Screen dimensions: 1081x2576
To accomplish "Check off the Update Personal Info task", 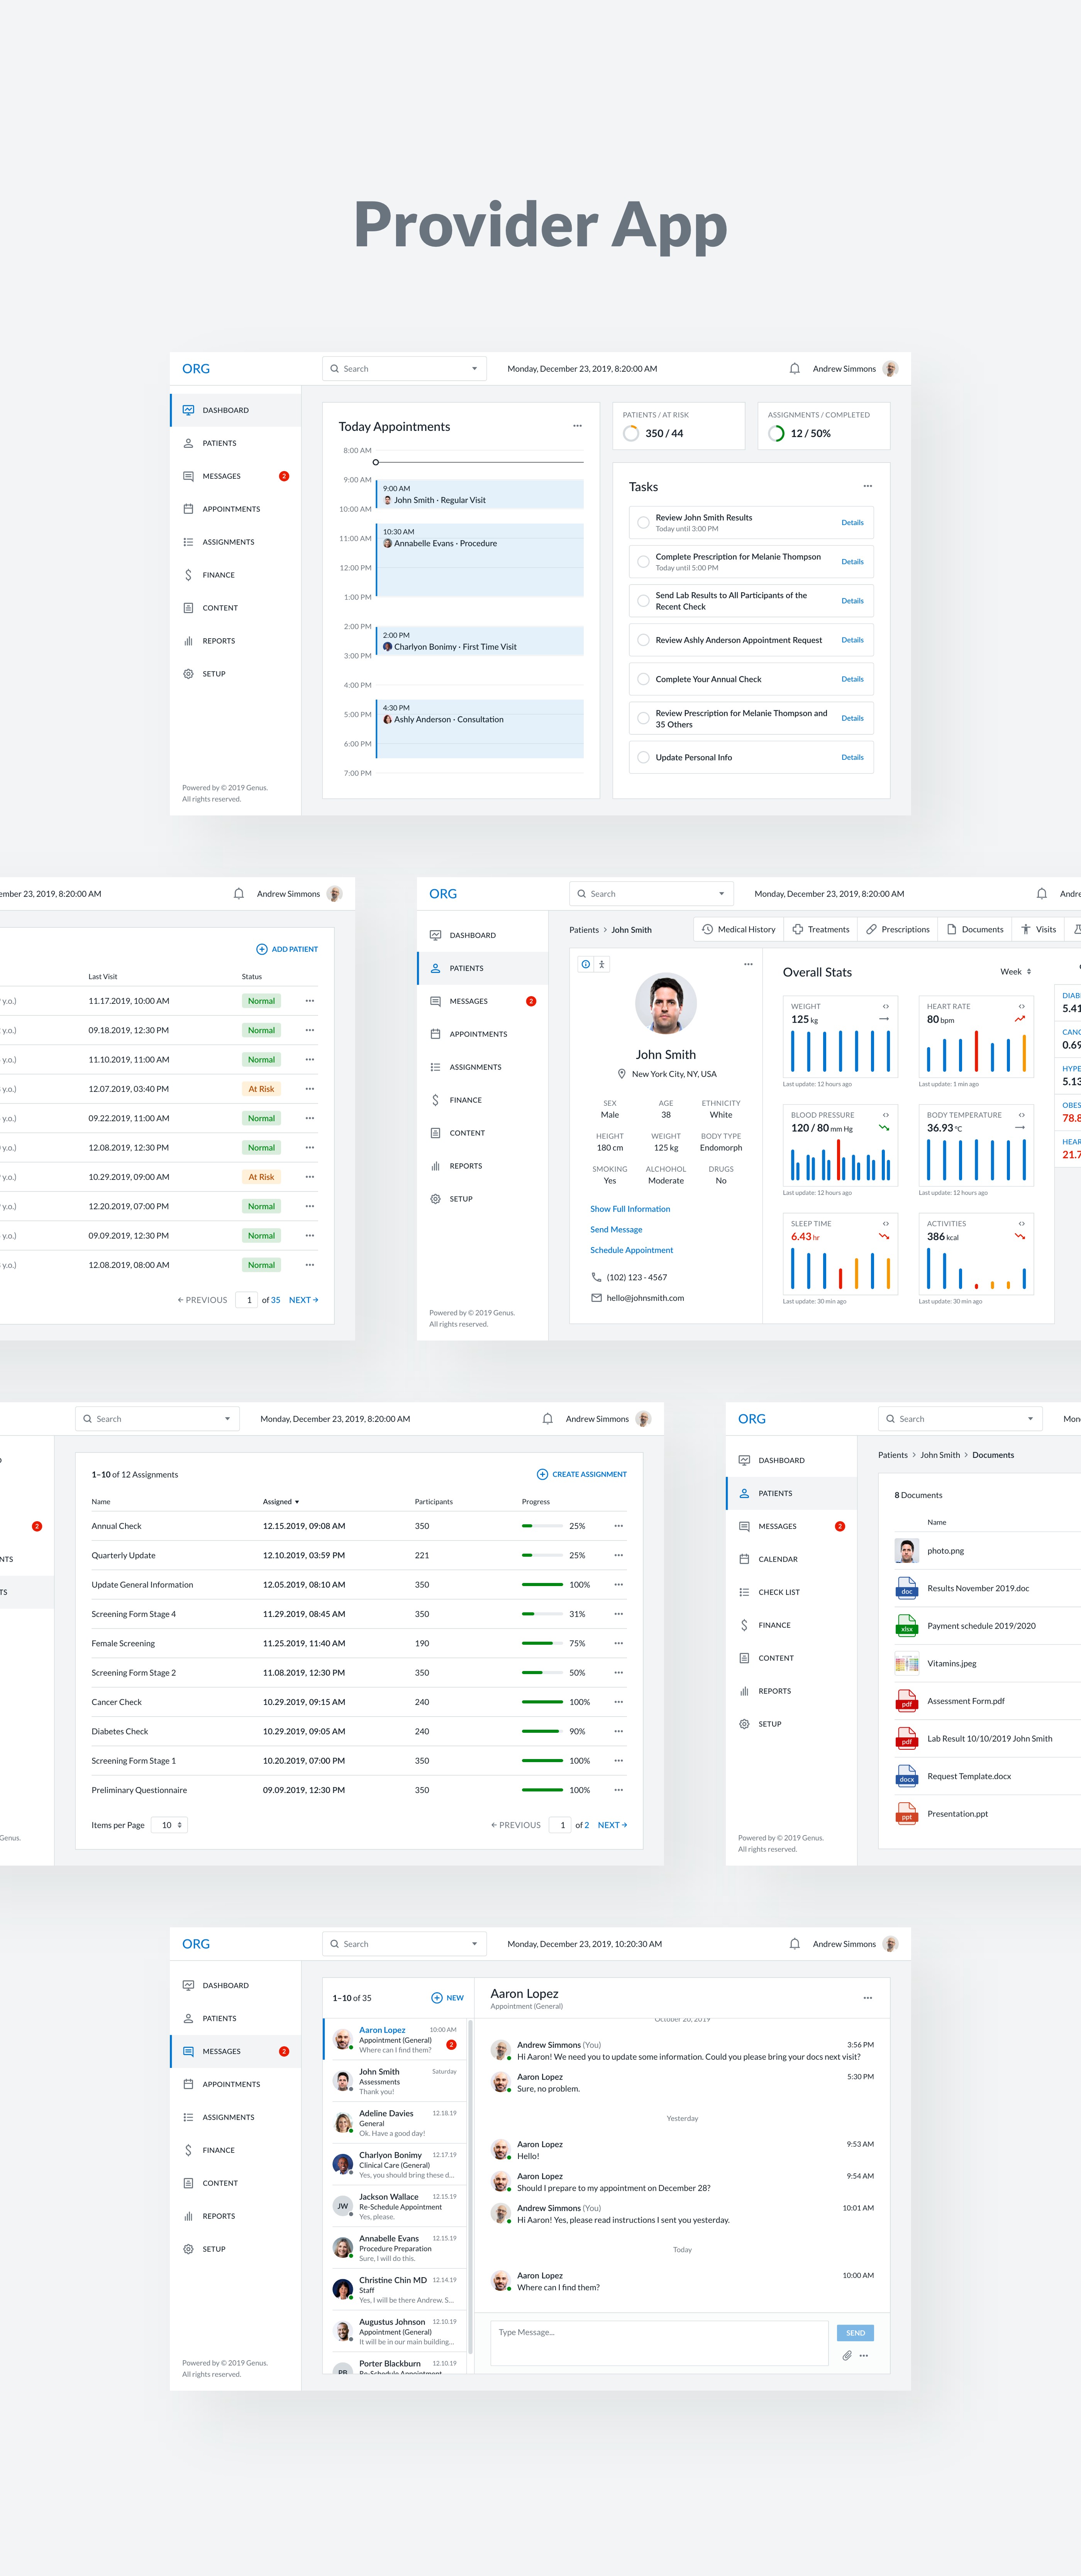I will (643, 757).
